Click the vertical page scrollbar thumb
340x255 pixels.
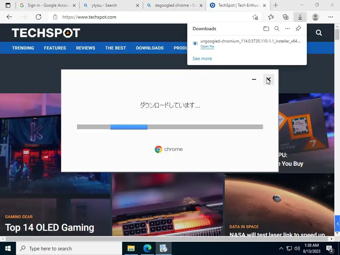click(x=337, y=34)
